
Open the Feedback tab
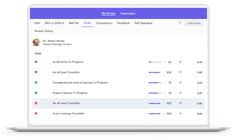click(123, 23)
